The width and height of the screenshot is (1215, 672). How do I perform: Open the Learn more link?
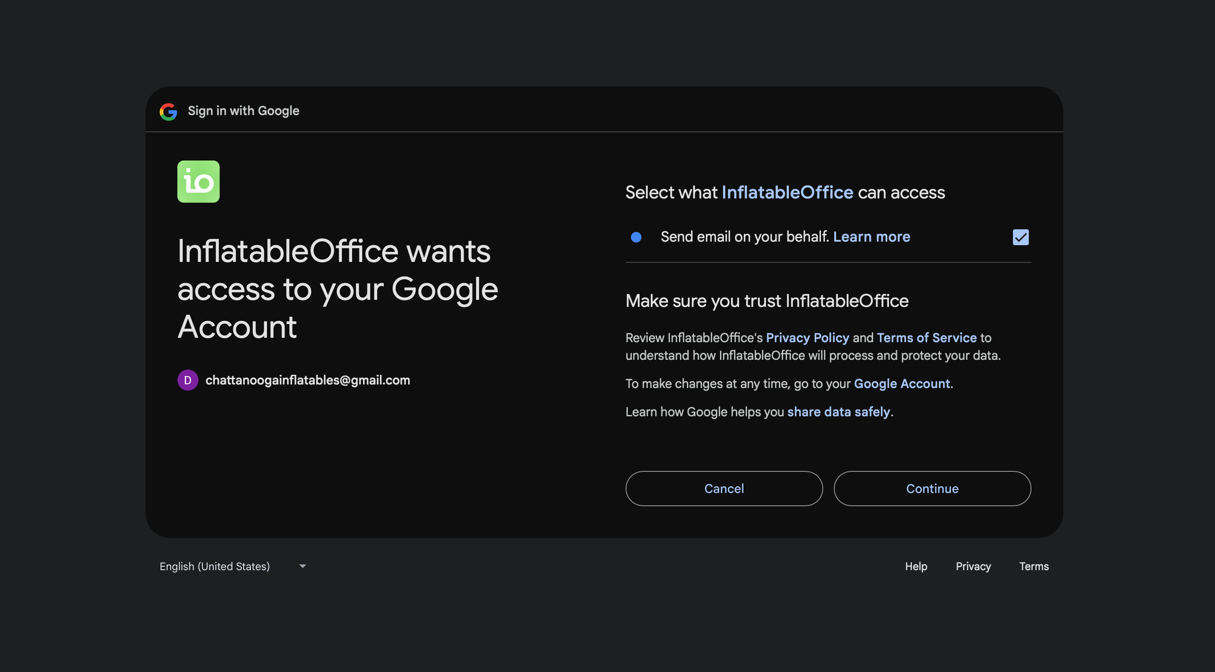click(x=872, y=237)
